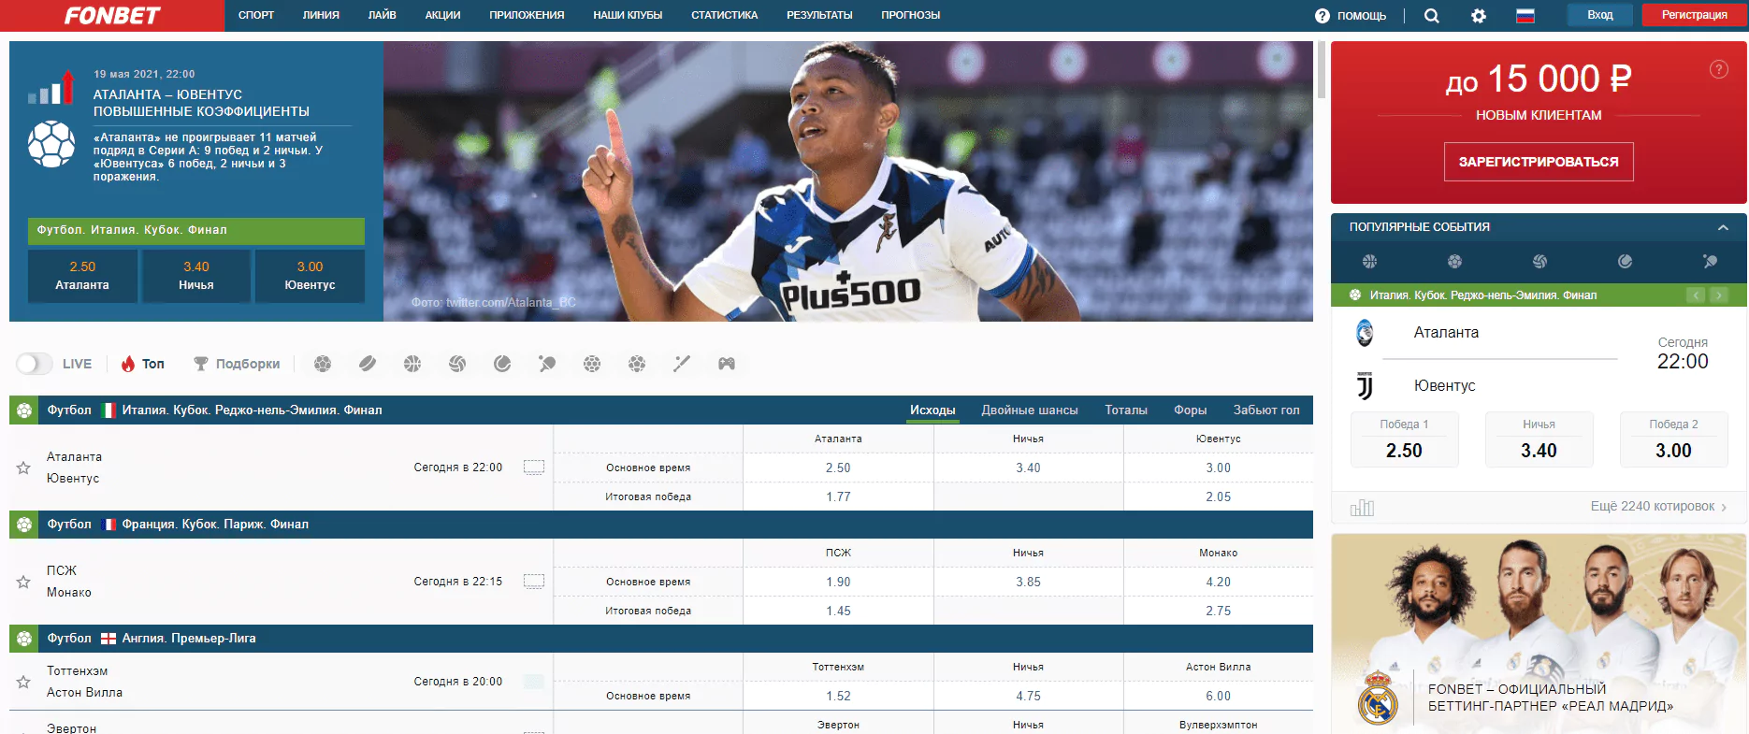Expand Ещё 2240 котировок link
Screen dimensions: 1749x734
pos(1658,507)
